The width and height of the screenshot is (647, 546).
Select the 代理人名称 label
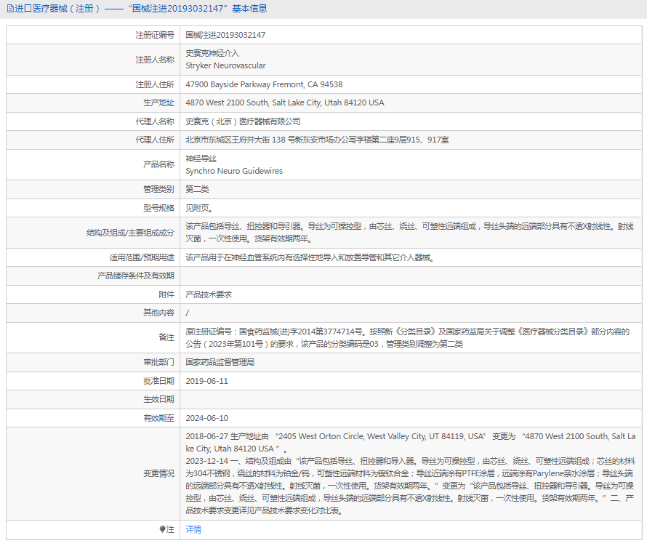coord(155,121)
